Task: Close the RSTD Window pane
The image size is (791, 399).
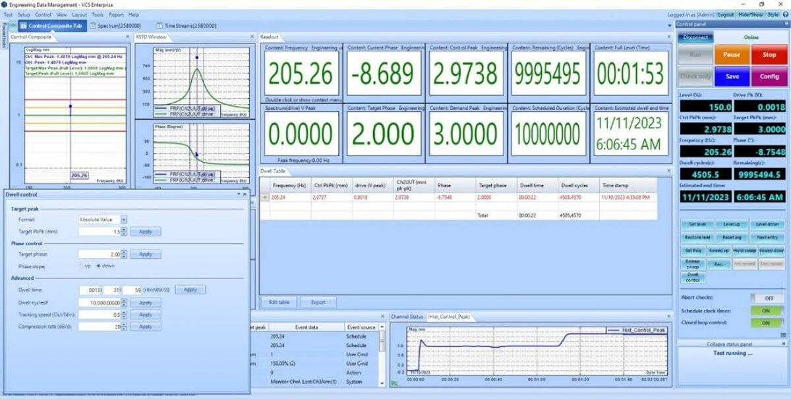Action: [251, 37]
